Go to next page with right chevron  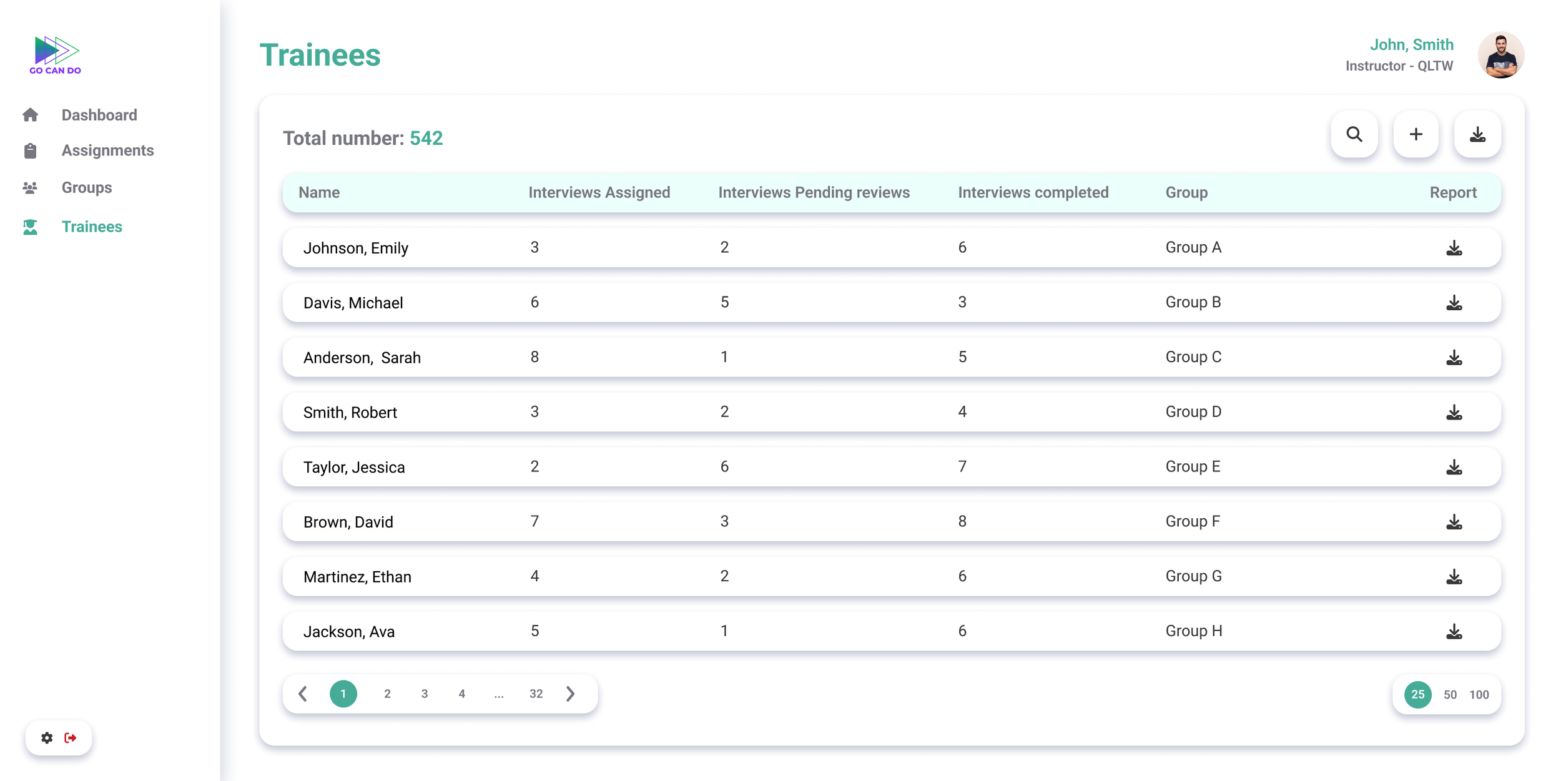tap(570, 694)
